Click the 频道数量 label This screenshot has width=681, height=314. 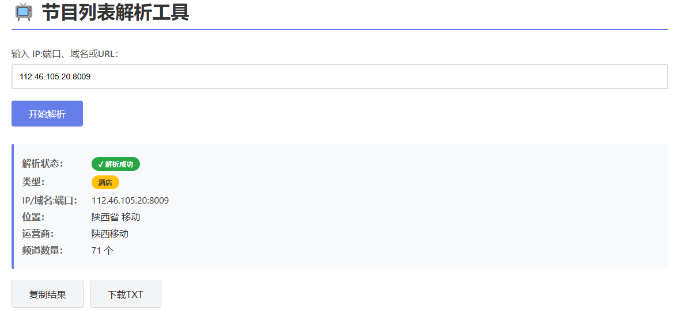pyautogui.click(x=43, y=250)
